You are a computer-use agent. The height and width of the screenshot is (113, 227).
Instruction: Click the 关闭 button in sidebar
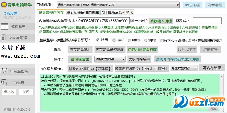coord(26,92)
